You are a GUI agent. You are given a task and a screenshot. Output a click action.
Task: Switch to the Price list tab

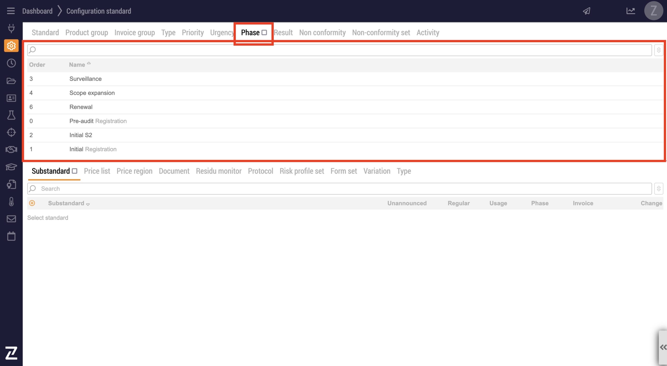tap(97, 171)
